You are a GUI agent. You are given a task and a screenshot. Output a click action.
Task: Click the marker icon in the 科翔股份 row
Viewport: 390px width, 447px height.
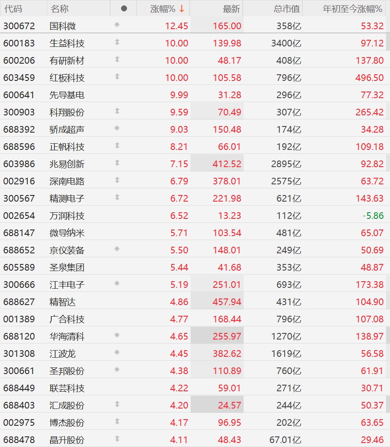pyautogui.click(x=117, y=111)
